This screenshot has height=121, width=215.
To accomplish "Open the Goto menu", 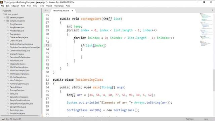I will [35, 6].
